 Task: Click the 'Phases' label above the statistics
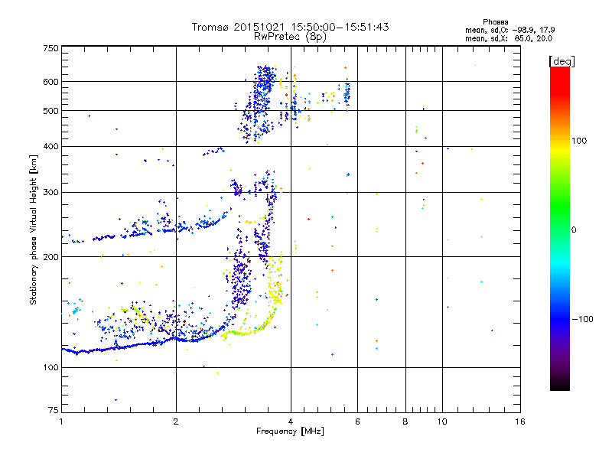point(495,22)
